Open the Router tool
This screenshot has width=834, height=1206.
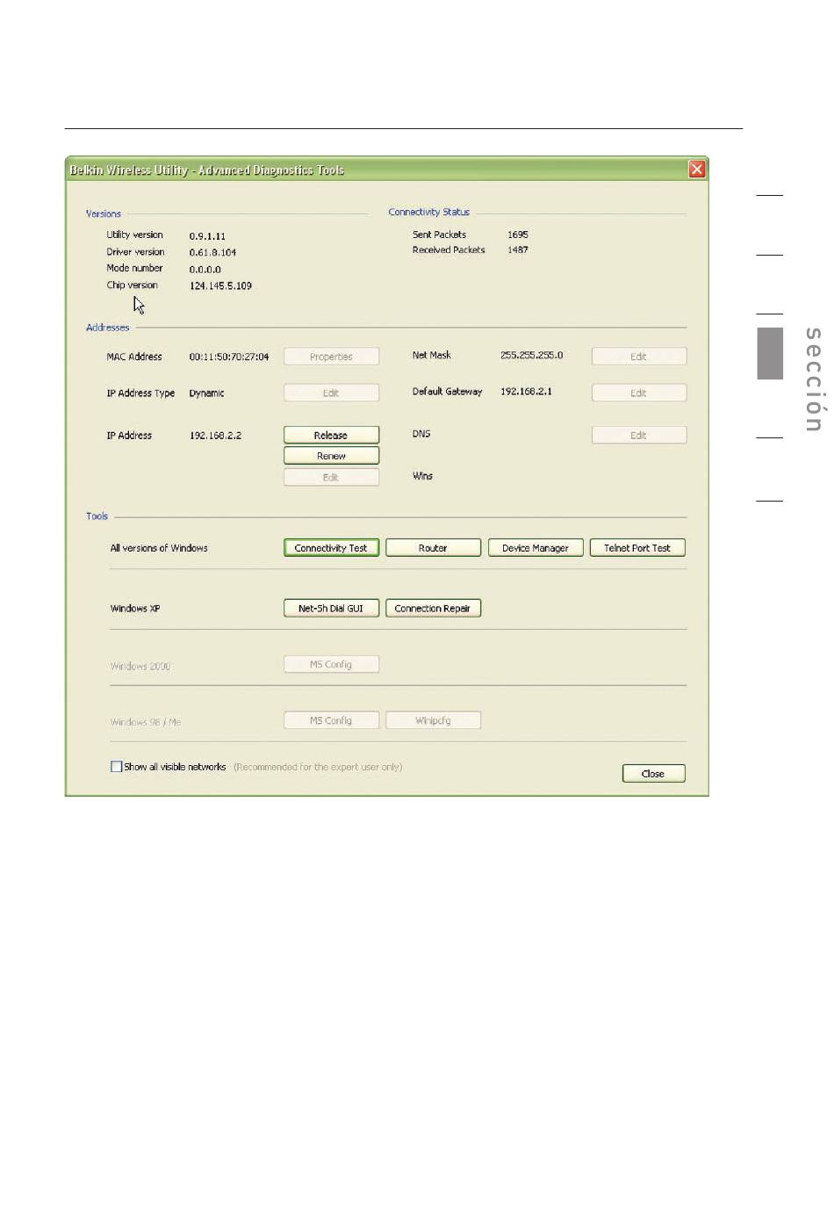433,548
